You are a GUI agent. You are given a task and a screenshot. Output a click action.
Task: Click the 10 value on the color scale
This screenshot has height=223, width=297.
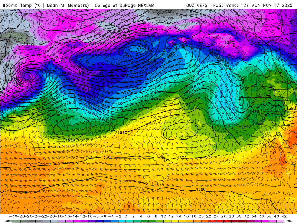point(163,216)
